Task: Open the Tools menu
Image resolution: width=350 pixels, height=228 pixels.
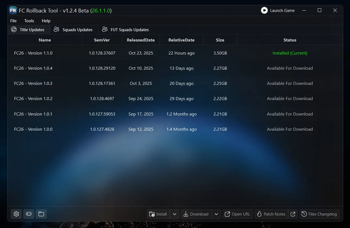Action: (x=29, y=21)
